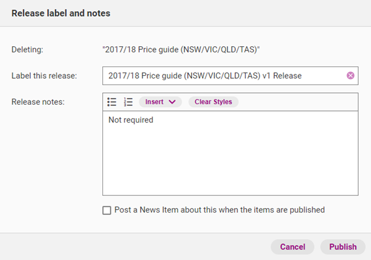
Task: Click into the Label this release text field
Action: tap(222, 75)
